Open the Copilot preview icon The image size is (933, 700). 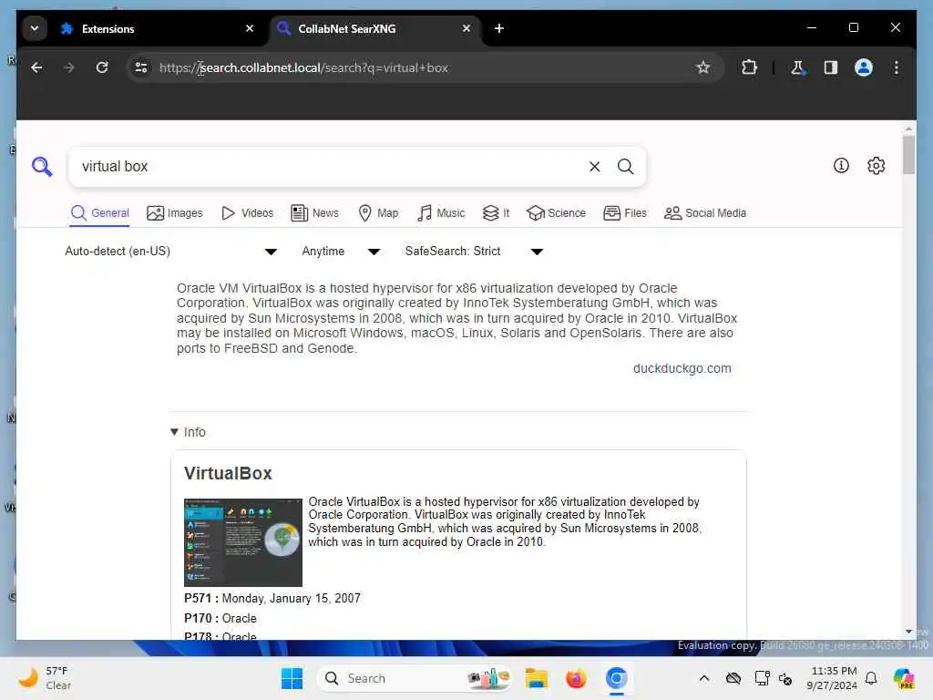click(x=904, y=678)
